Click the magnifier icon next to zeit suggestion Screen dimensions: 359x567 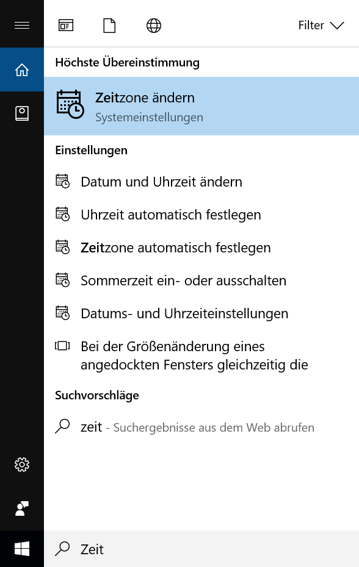tap(62, 427)
